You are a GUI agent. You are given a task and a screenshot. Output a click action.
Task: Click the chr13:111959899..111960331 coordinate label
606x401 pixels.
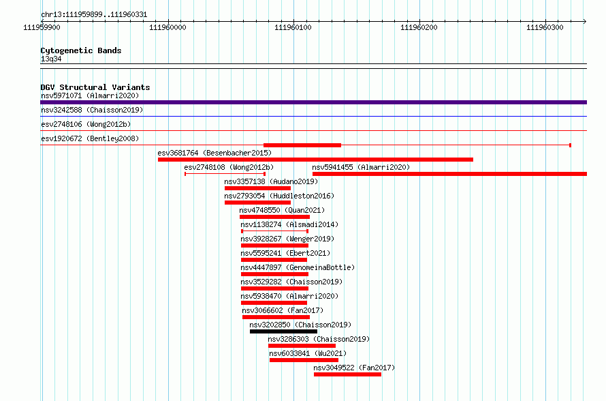click(x=94, y=15)
